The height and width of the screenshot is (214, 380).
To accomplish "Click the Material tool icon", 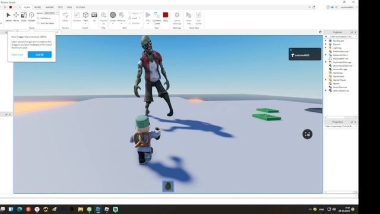I will click(x=121, y=15).
